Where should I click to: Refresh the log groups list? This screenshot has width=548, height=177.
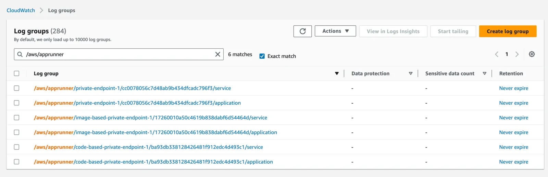pyautogui.click(x=302, y=31)
